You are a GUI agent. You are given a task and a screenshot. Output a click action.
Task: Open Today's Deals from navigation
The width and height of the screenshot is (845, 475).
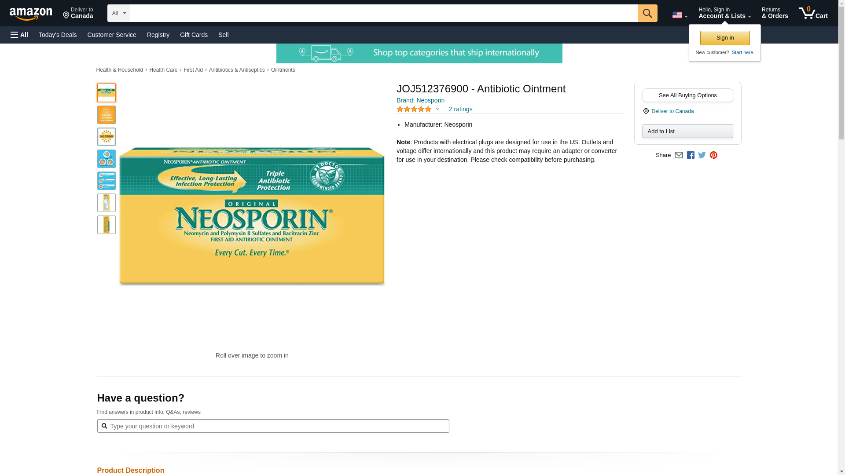pos(58,35)
